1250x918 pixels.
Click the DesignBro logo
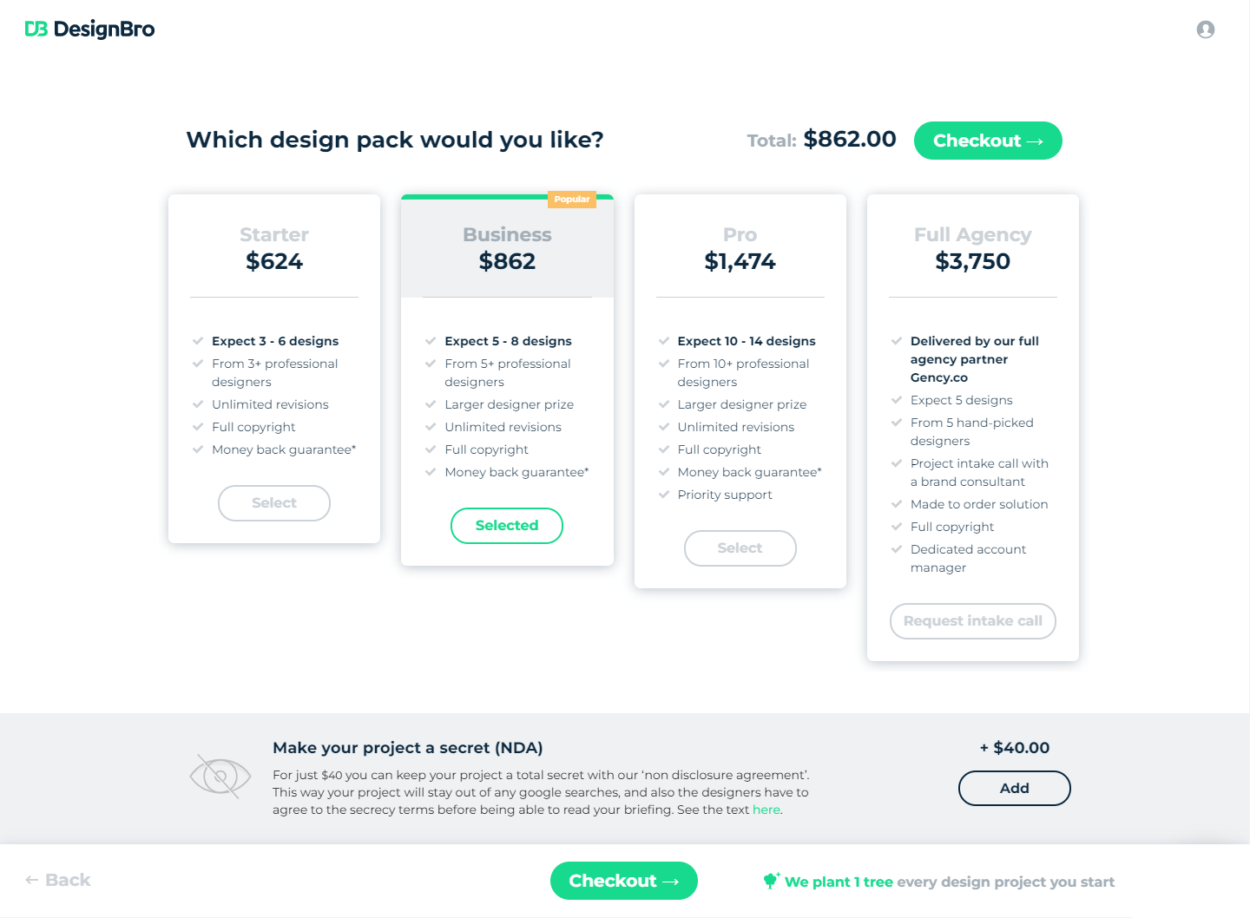click(x=89, y=29)
